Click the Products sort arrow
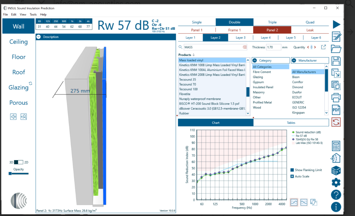355x216 pixels. coord(194,55)
